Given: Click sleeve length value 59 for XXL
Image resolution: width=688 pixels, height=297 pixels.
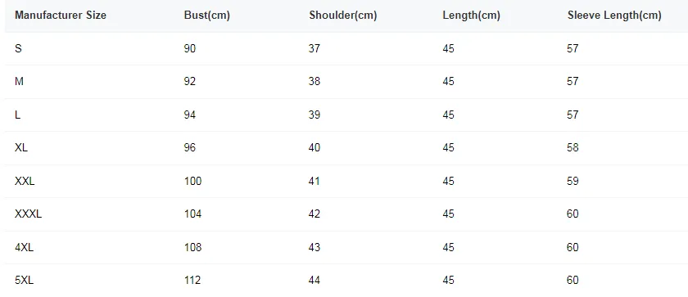Looking at the screenshot, I should pos(573,181).
